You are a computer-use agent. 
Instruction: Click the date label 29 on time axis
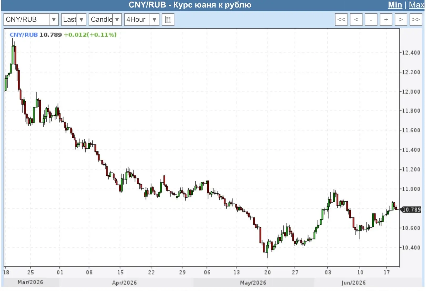click(182, 272)
